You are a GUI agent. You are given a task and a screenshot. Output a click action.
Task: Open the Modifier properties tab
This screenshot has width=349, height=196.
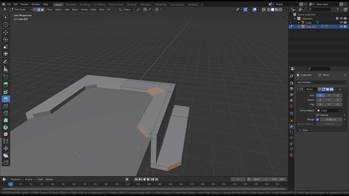click(291, 126)
